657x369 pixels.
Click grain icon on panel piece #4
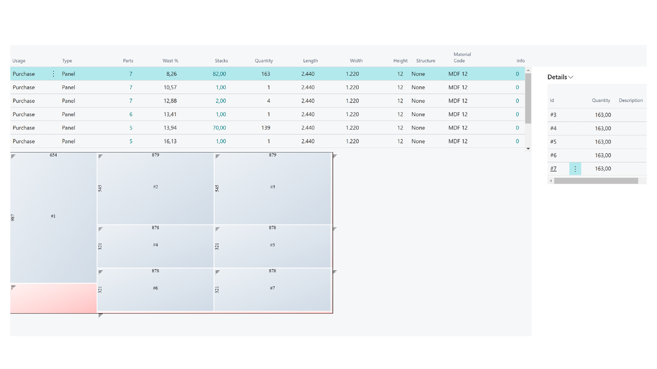coord(101,229)
